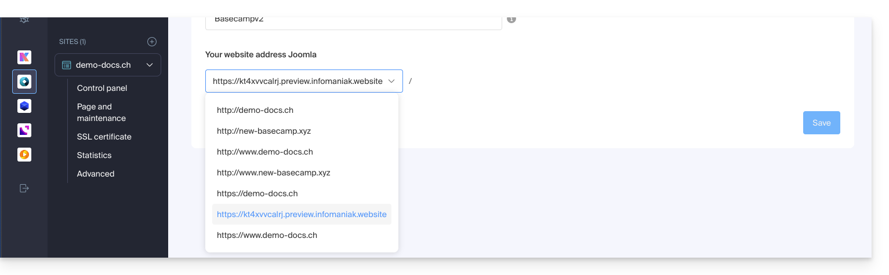Select the highlighted preview.infomaniak.website option
The width and height of the screenshot is (889, 275).
302,214
